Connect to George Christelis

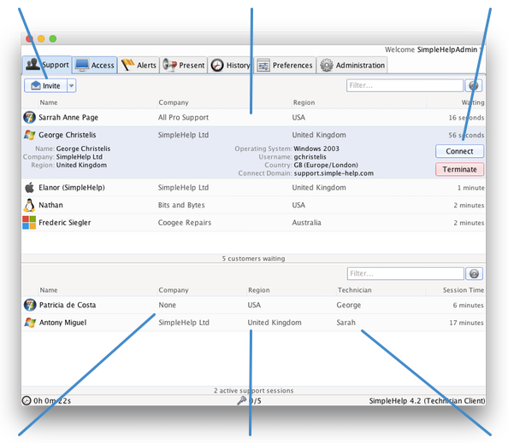(x=459, y=151)
